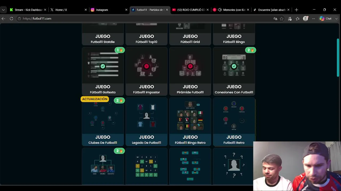Click the ACTUALIZACIÓN badge on Clubes card
This screenshot has height=191, width=341.
(x=95, y=99)
